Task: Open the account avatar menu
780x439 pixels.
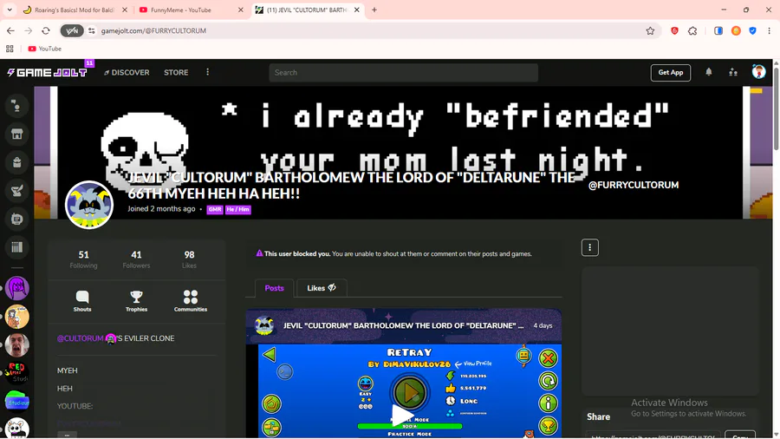Action: (758, 72)
